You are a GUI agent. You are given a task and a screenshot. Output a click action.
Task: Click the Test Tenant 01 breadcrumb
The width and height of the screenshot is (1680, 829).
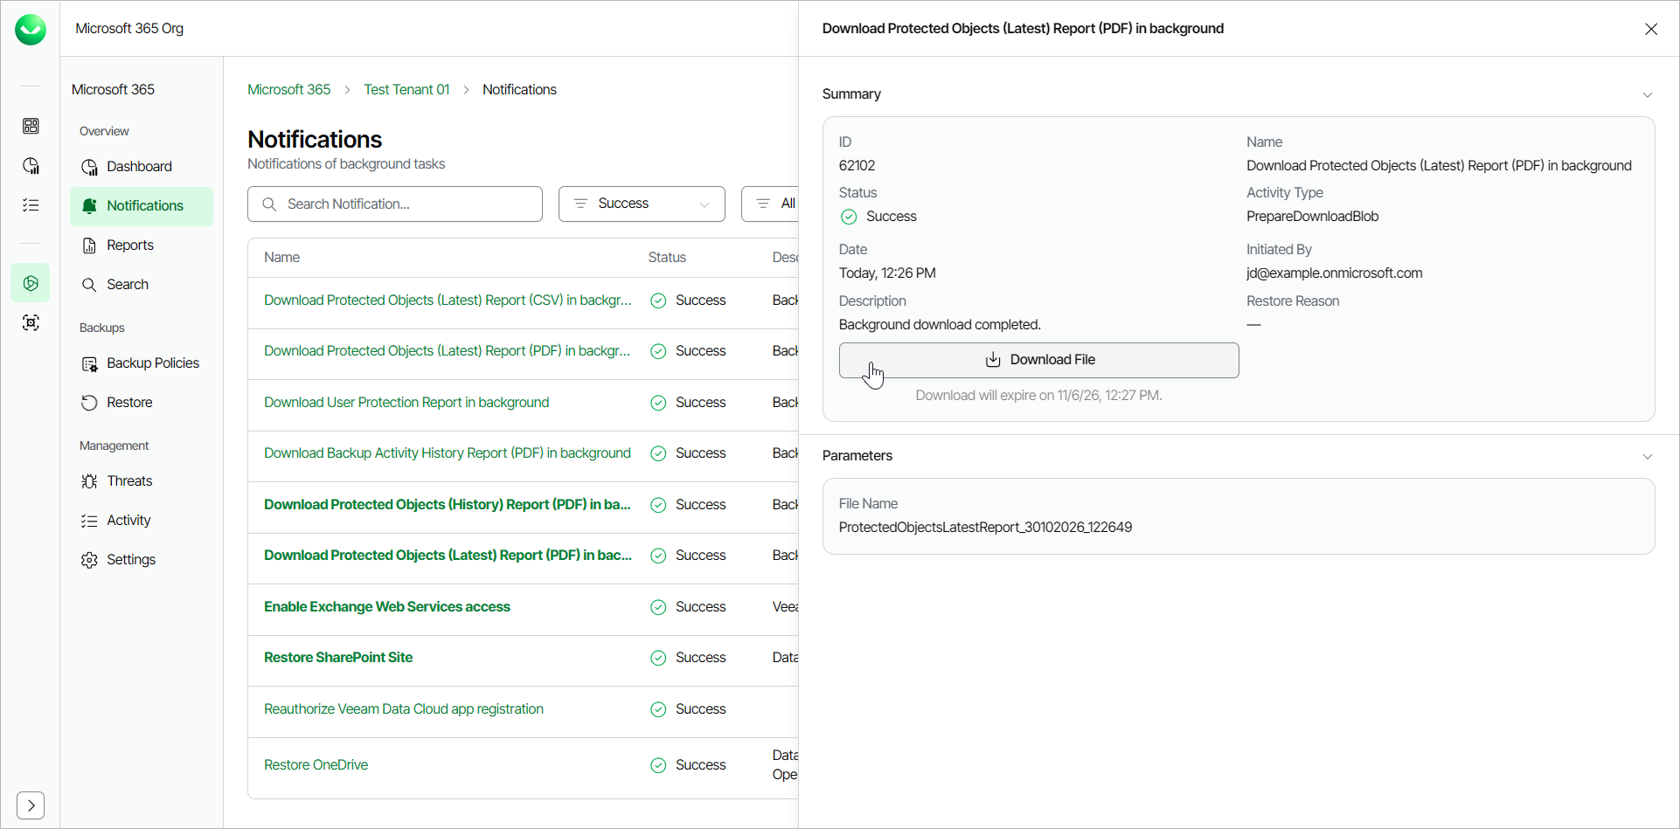click(406, 90)
